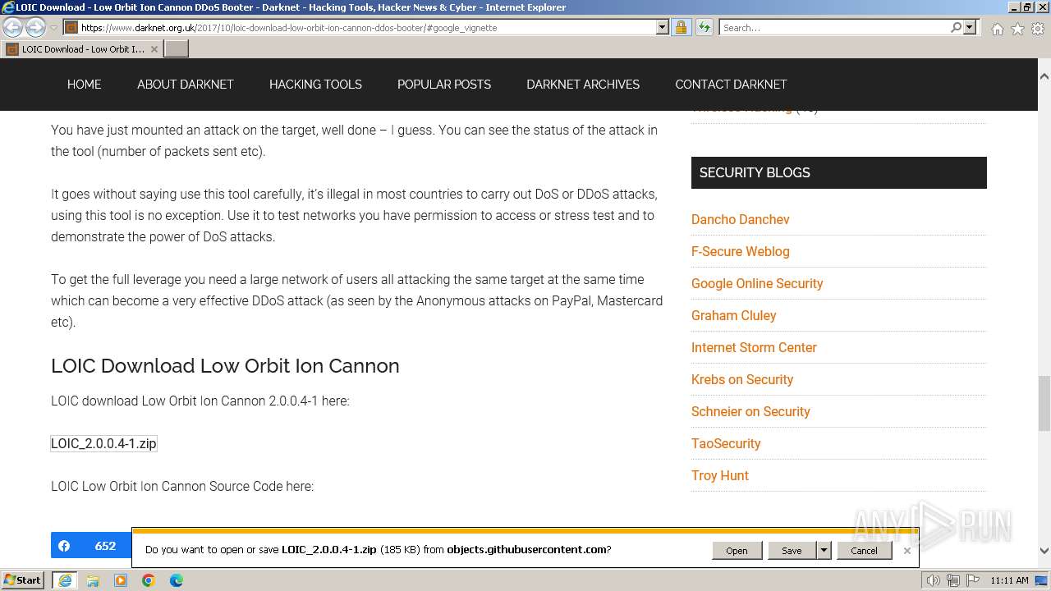This screenshot has width=1051, height=591.
Task: Click the LOIC Download Low Orbit Ion Cannon heading
Action: tap(225, 366)
